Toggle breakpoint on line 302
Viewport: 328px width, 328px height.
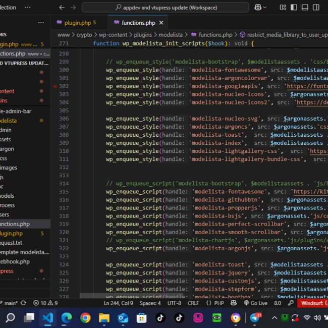click(54, 86)
